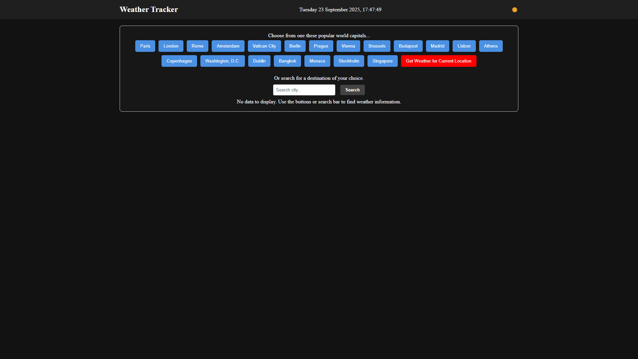
Task: Pick the Amsterdam button
Action: [228, 46]
